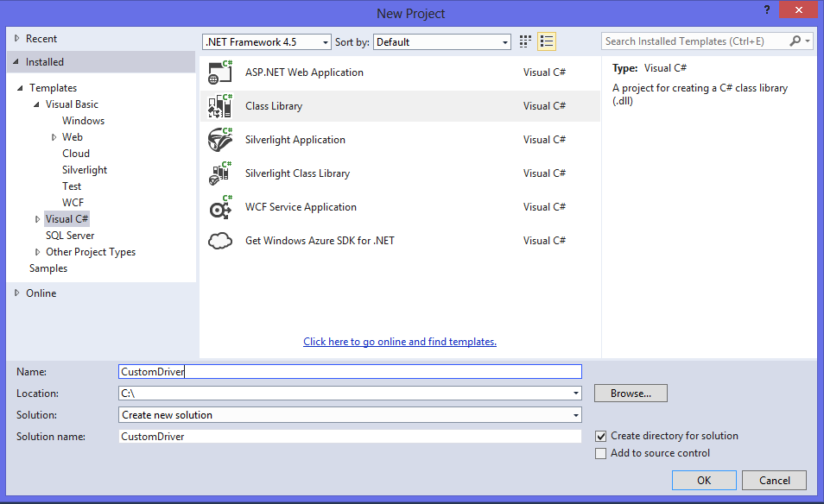The height and width of the screenshot is (504, 824).
Task: Click in the Solution name field
Action: click(x=350, y=437)
